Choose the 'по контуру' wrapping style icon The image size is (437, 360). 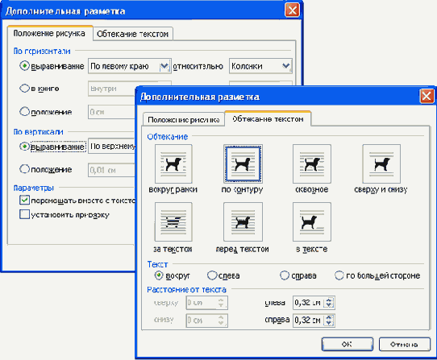(x=243, y=163)
